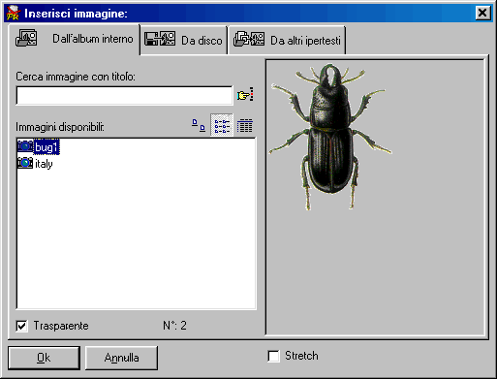Uncheck the Trasparente checkbox
497x379 pixels.
coord(22,326)
